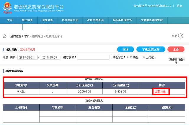
Task: Click the 2019年9月 month label
Action: [27, 49]
